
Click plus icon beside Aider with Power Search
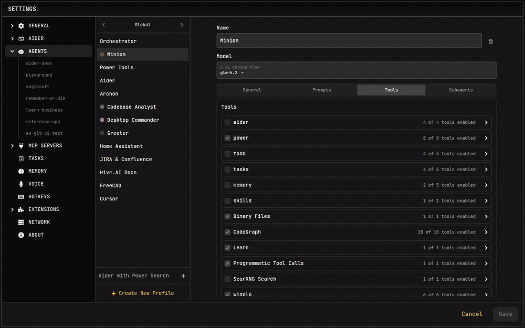click(183, 276)
